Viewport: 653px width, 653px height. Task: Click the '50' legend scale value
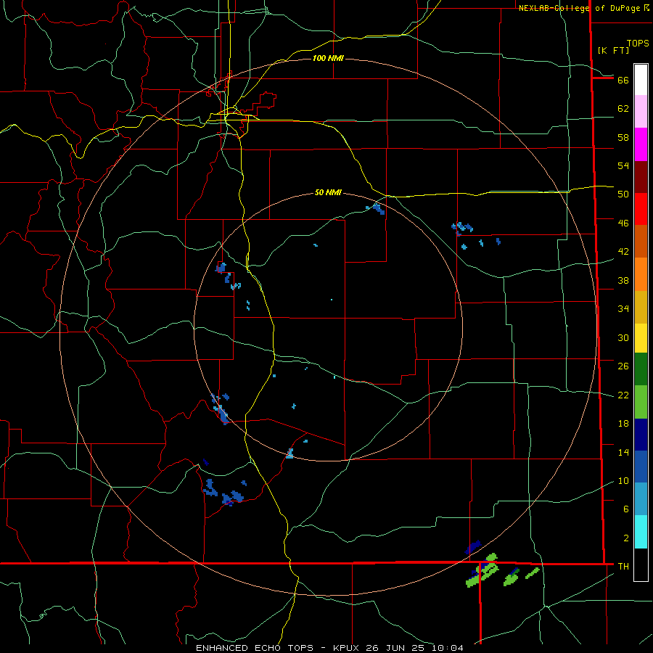[623, 194]
